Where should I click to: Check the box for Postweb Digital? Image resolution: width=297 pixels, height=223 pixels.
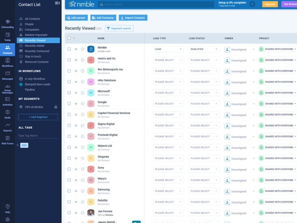click(x=69, y=136)
